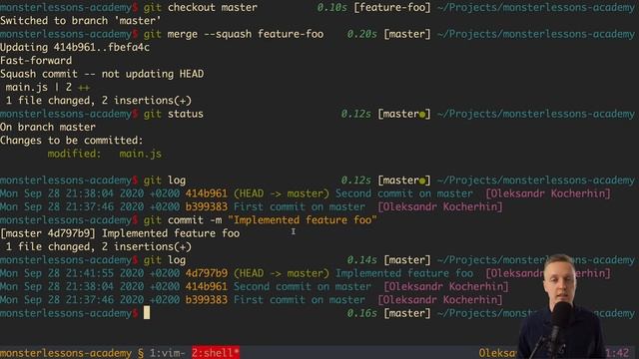Click the 'On branch master' line
The width and height of the screenshot is (639, 359).
pos(48,127)
